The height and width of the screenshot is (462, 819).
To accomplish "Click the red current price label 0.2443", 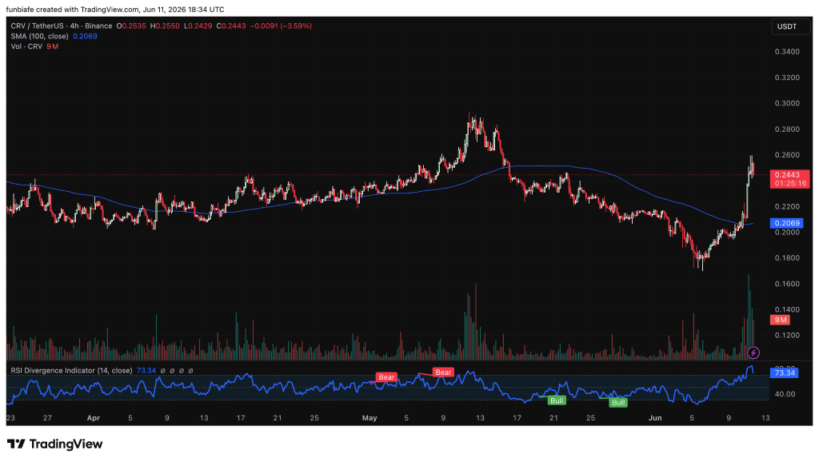I will click(x=788, y=175).
